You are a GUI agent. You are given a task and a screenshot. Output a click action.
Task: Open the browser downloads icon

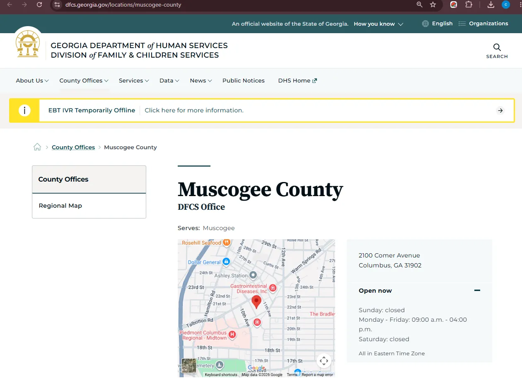tap(491, 5)
